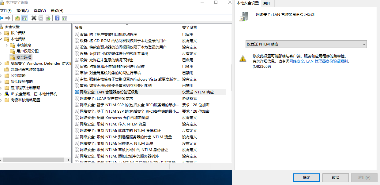The height and width of the screenshot is (185, 380).
Task: Expand the 帐户策略 tree node
Action: [1, 33]
